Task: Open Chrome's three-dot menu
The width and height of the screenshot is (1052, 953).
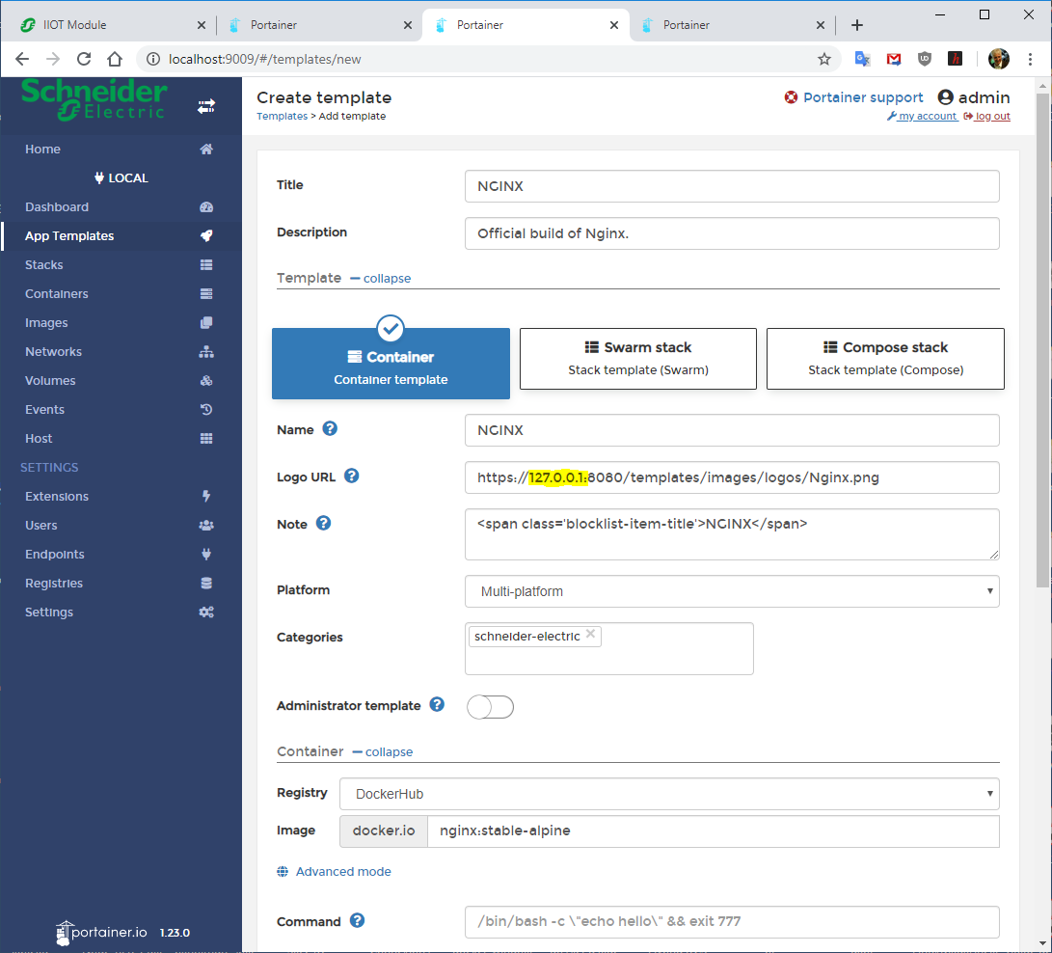Action: pyautogui.click(x=1030, y=59)
